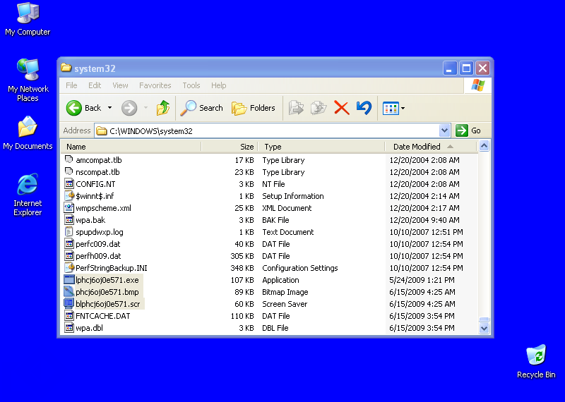The width and height of the screenshot is (565, 402).
Task: Open the Forward history dropdown arrow
Action: (145, 108)
